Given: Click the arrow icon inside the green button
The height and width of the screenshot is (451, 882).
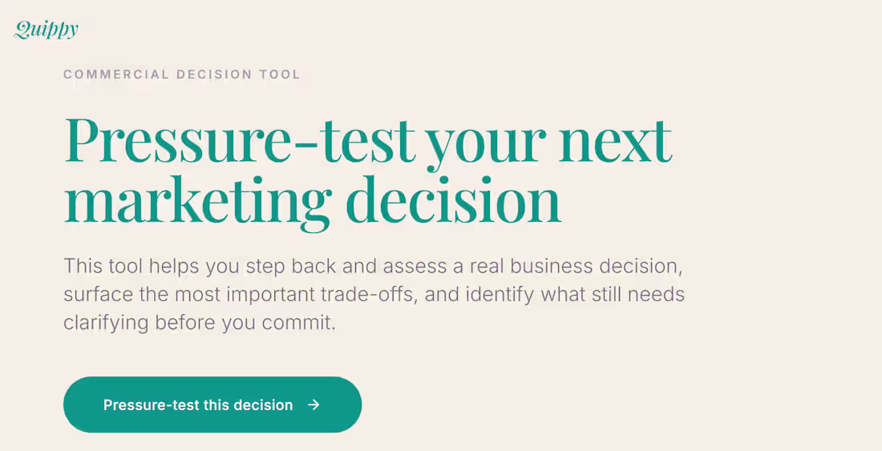Looking at the screenshot, I should coord(314,405).
